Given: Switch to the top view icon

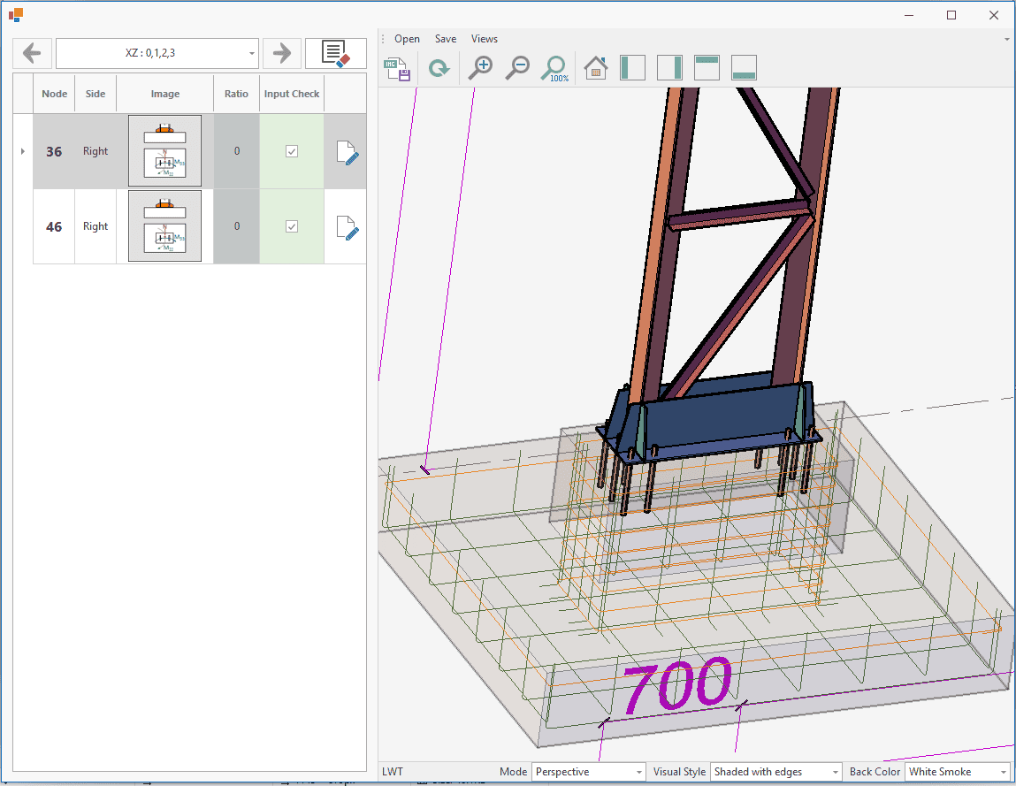Looking at the screenshot, I should coord(707,68).
